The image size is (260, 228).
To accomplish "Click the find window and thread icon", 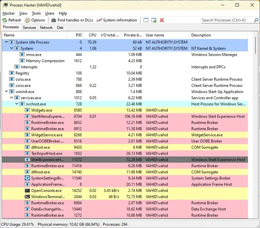I will 154,20.
